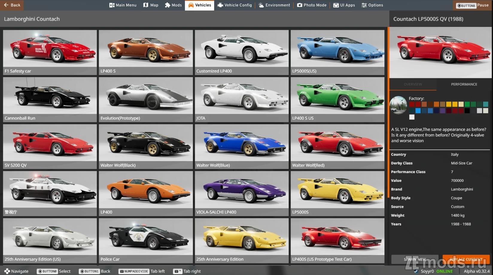Pick the lone white swatch on third row
This screenshot has width=493, height=275.
click(x=412, y=117)
